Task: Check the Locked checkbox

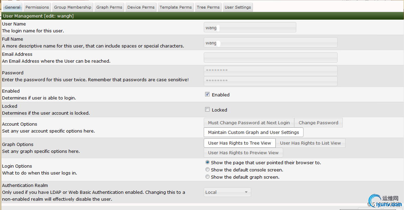Action: [x=208, y=109]
